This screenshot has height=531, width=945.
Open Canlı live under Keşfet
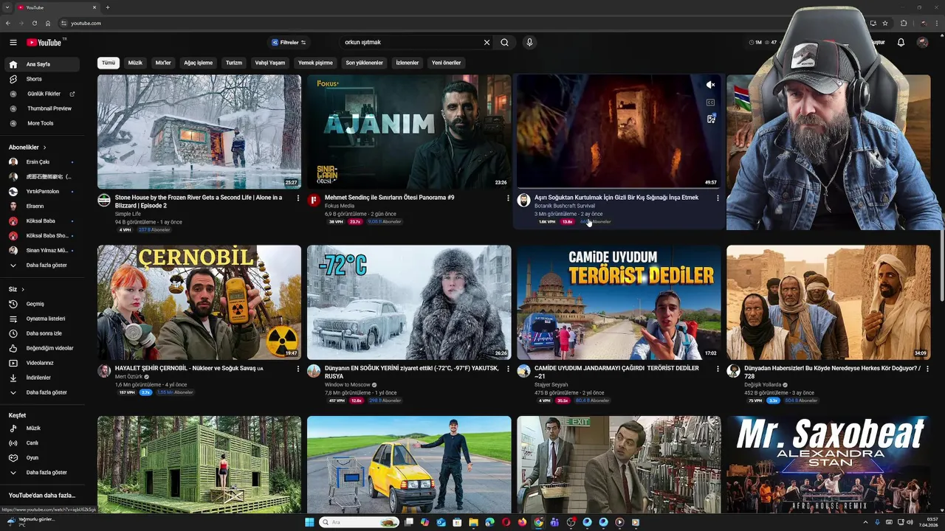coord(41,442)
